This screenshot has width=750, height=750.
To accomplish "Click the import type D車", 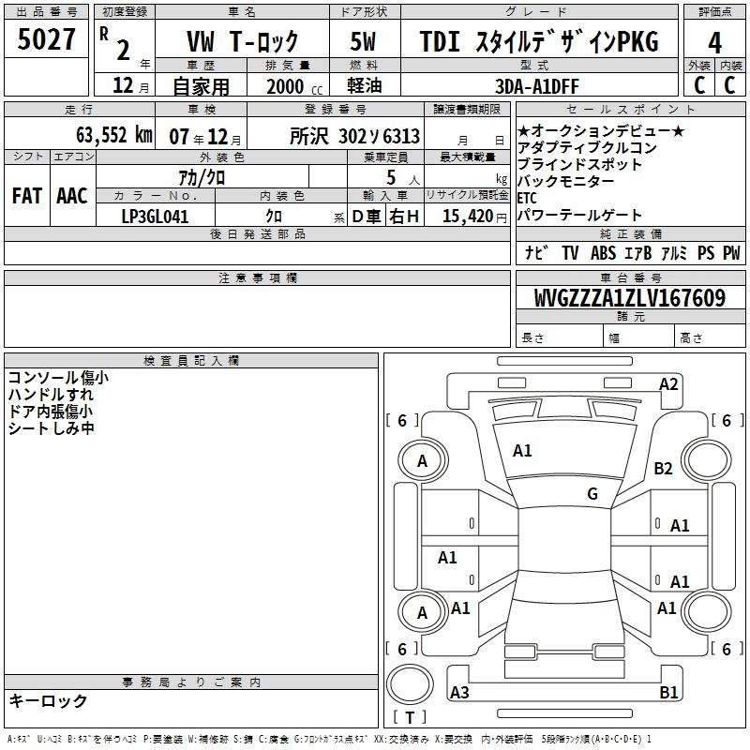I will pyautogui.click(x=367, y=217).
